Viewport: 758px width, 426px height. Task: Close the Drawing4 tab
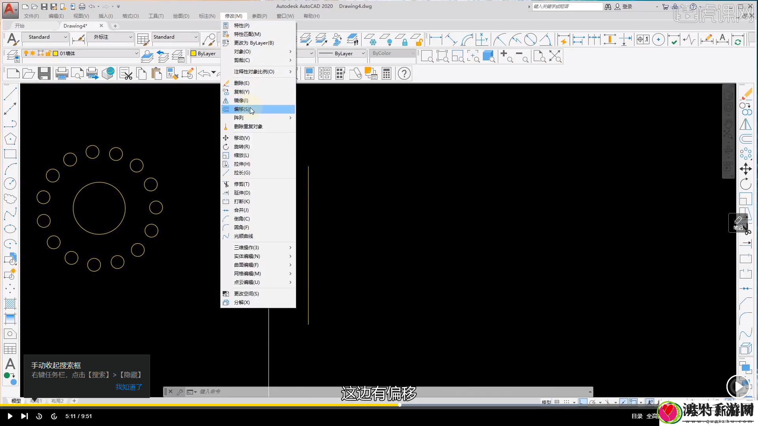coord(101,26)
